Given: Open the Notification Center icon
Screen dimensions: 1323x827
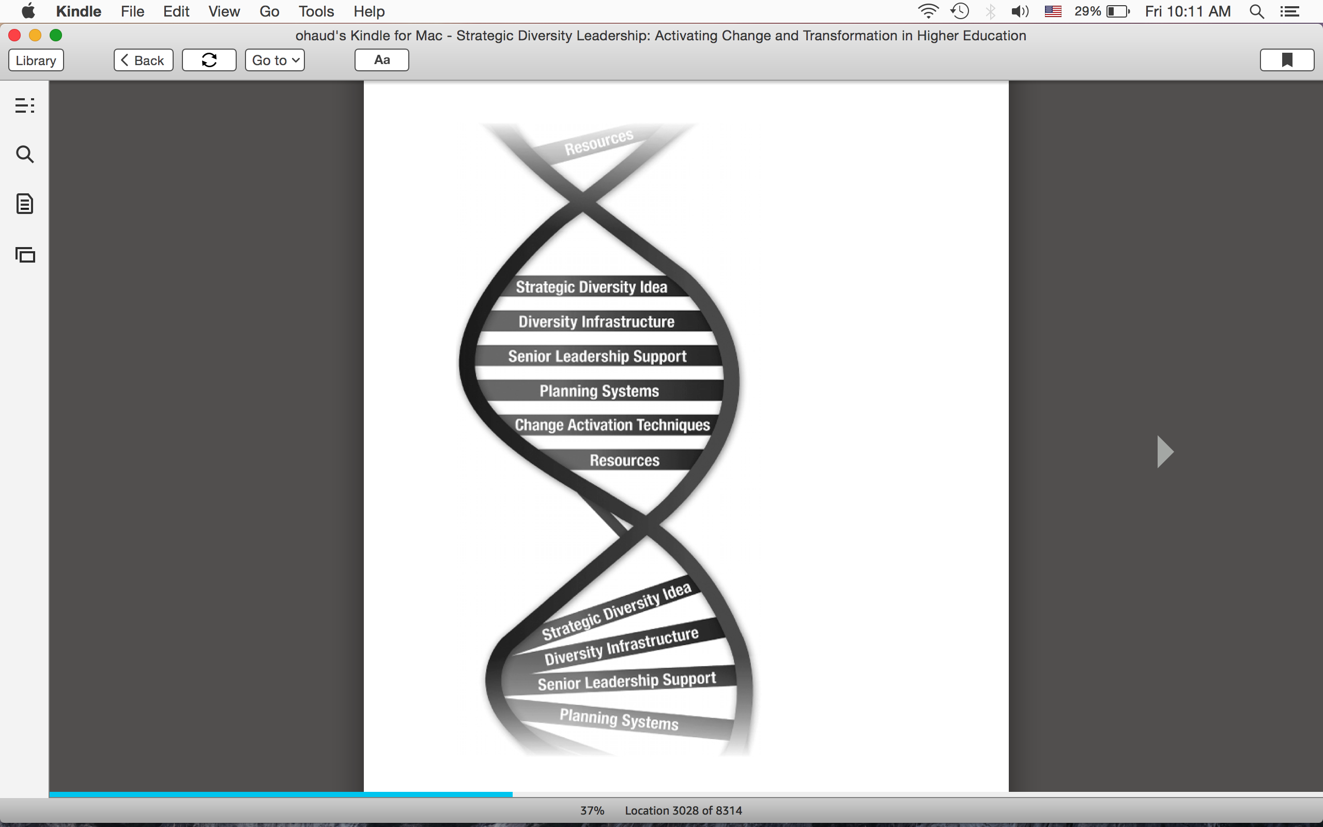Looking at the screenshot, I should [x=1289, y=11].
